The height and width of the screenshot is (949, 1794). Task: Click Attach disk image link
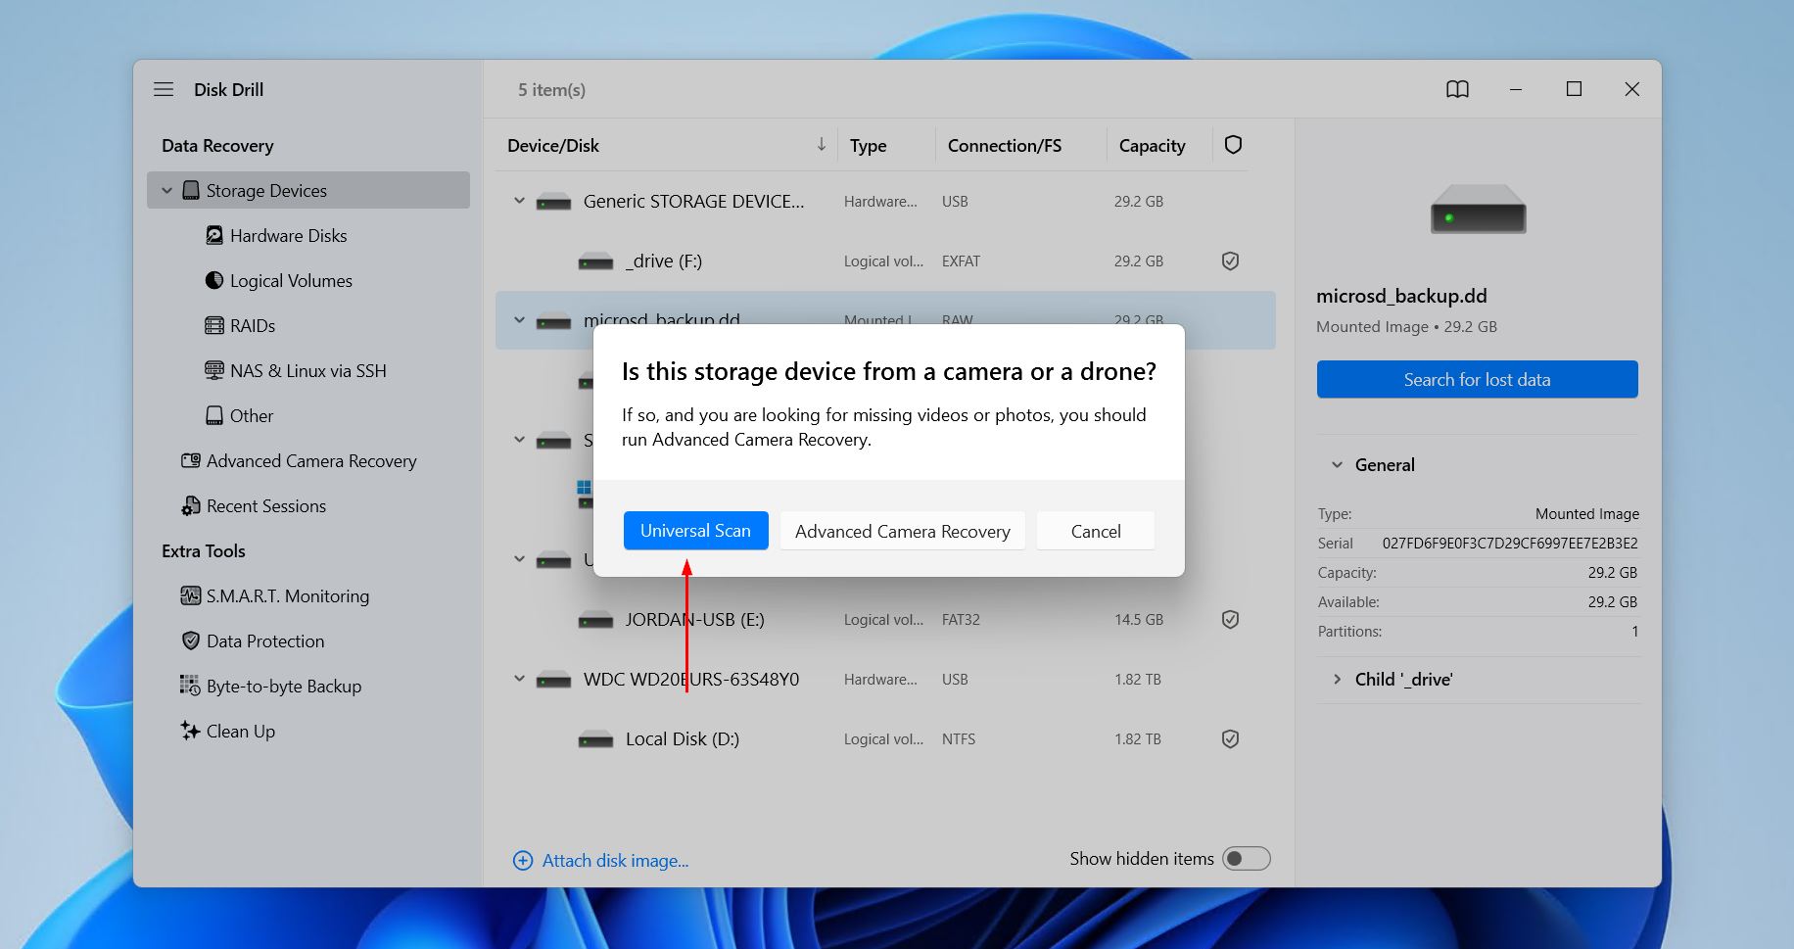pyautogui.click(x=614, y=861)
